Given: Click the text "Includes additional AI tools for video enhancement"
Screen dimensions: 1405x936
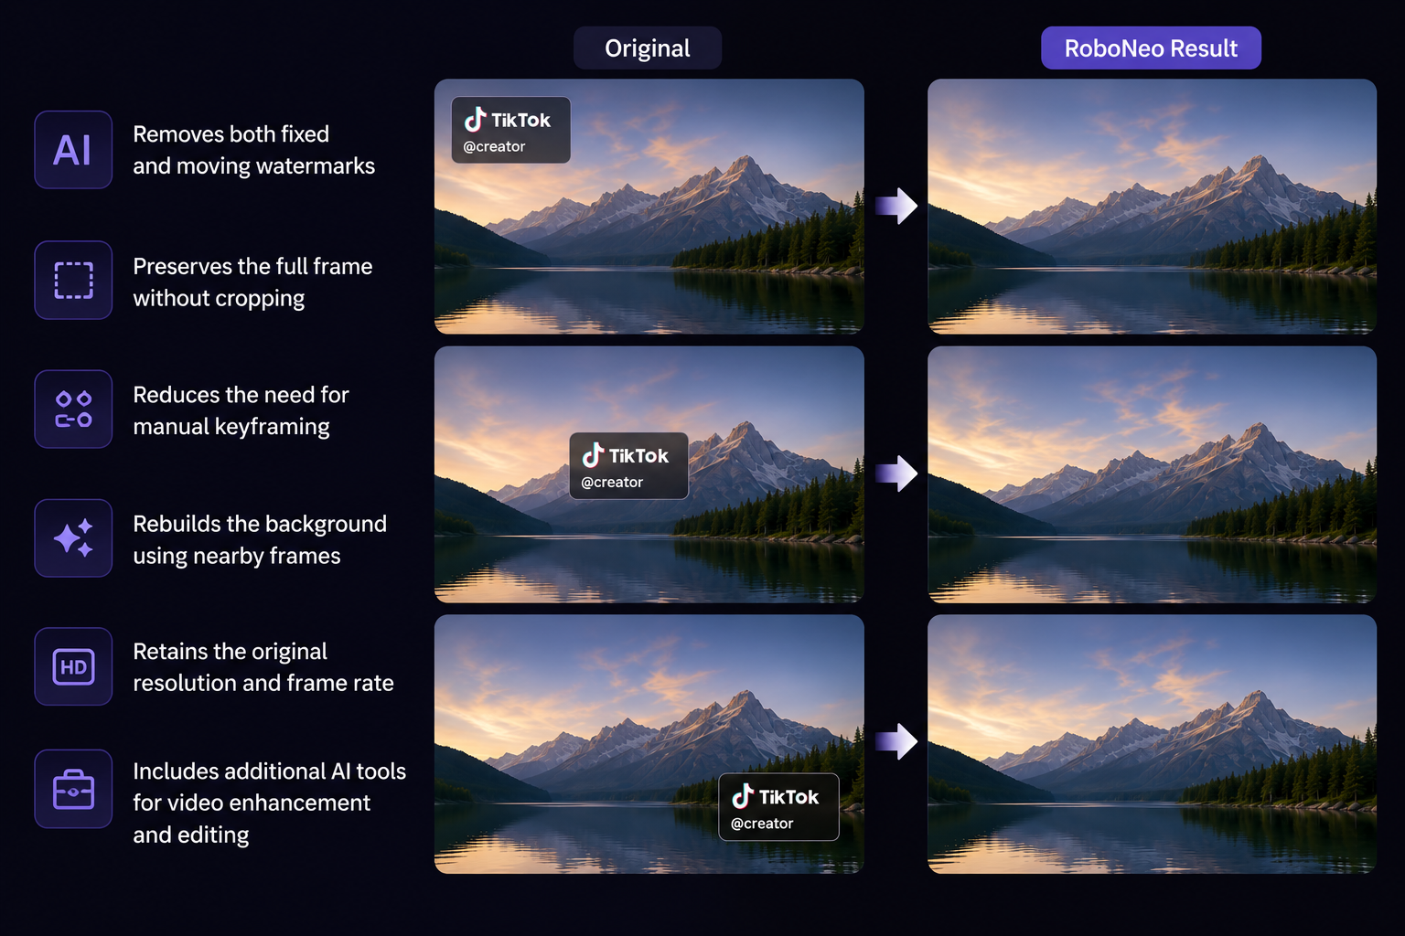Looking at the screenshot, I should [270, 787].
